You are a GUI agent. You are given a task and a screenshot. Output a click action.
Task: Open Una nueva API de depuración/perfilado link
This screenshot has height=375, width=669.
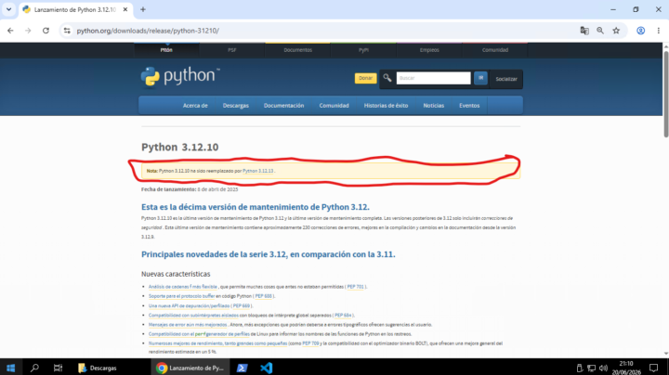tap(189, 306)
